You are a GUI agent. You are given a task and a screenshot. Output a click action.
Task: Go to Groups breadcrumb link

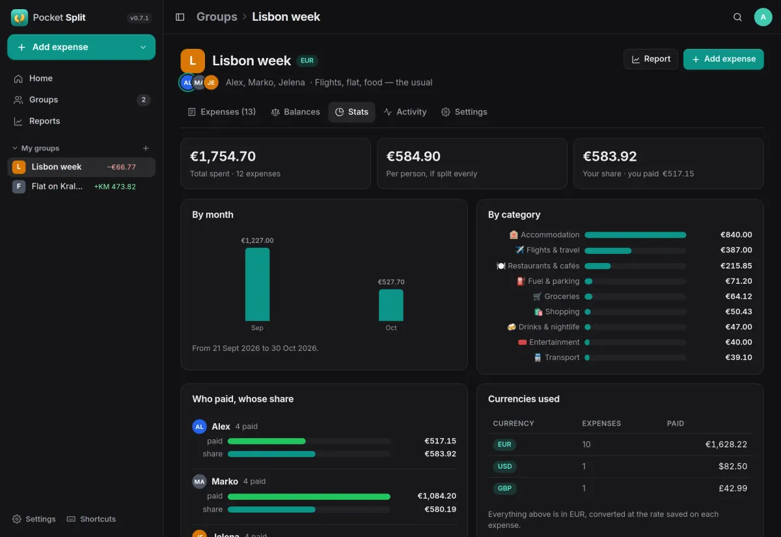point(217,17)
